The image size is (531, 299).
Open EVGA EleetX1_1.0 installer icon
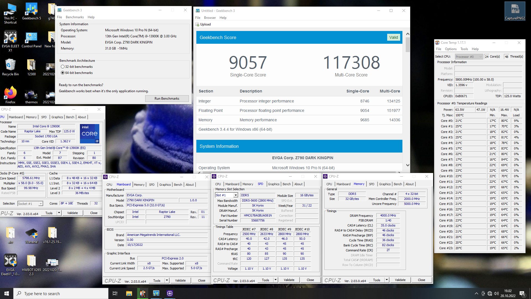click(x=10, y=265)
